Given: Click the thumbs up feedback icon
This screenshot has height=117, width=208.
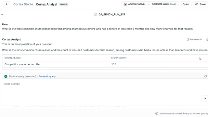Looking at the screenshot, I should coord(207,39).
